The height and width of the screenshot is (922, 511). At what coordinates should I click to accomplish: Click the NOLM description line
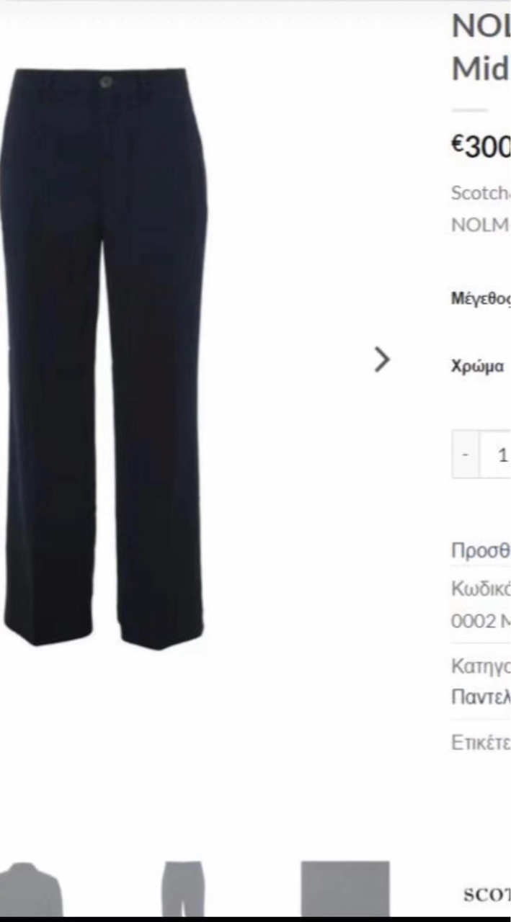click(481, 225)
